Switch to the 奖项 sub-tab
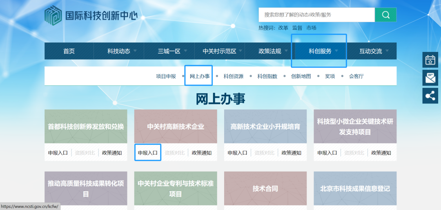Image resolution: width=441 pixels, height=210 pixels. [x=330, y=76]
